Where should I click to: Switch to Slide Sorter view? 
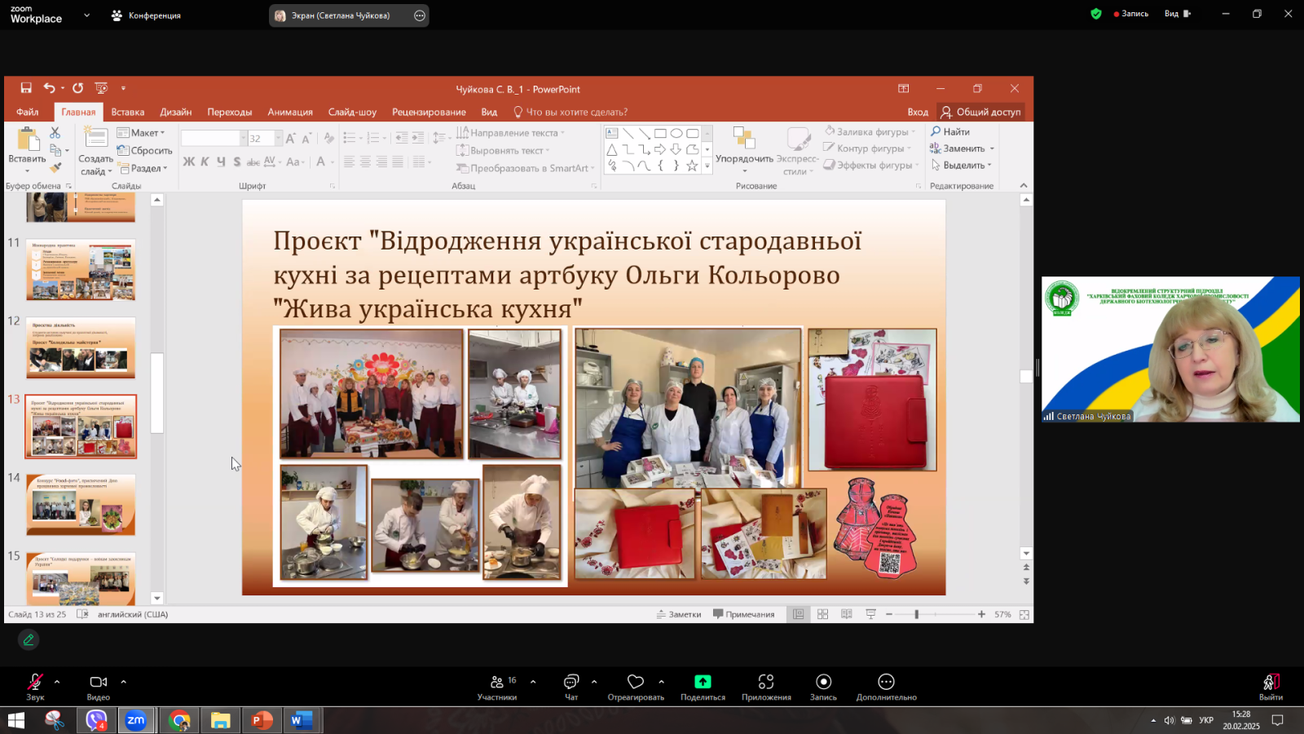[x=822, y=614]
